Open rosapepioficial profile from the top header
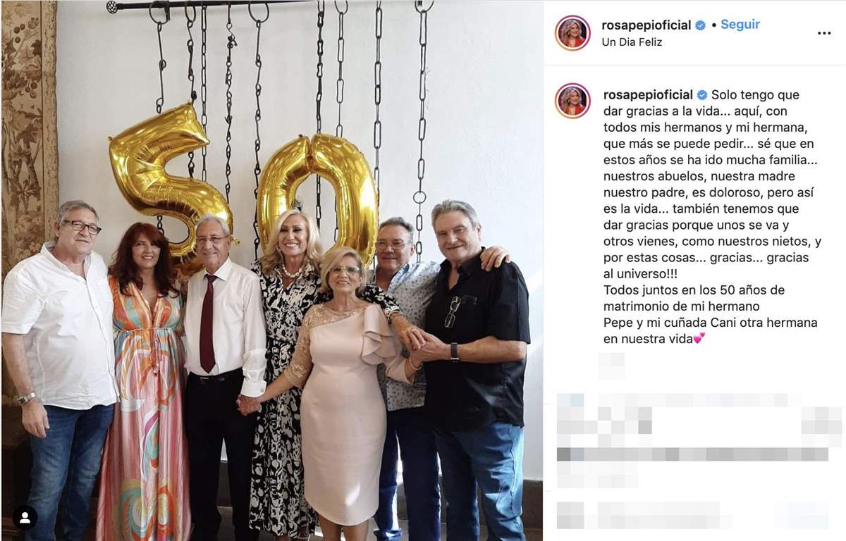Screen dimensions: 846x541 coord(646,25)
